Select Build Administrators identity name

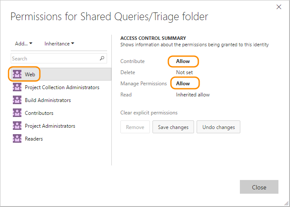click(x=48, y=100)
